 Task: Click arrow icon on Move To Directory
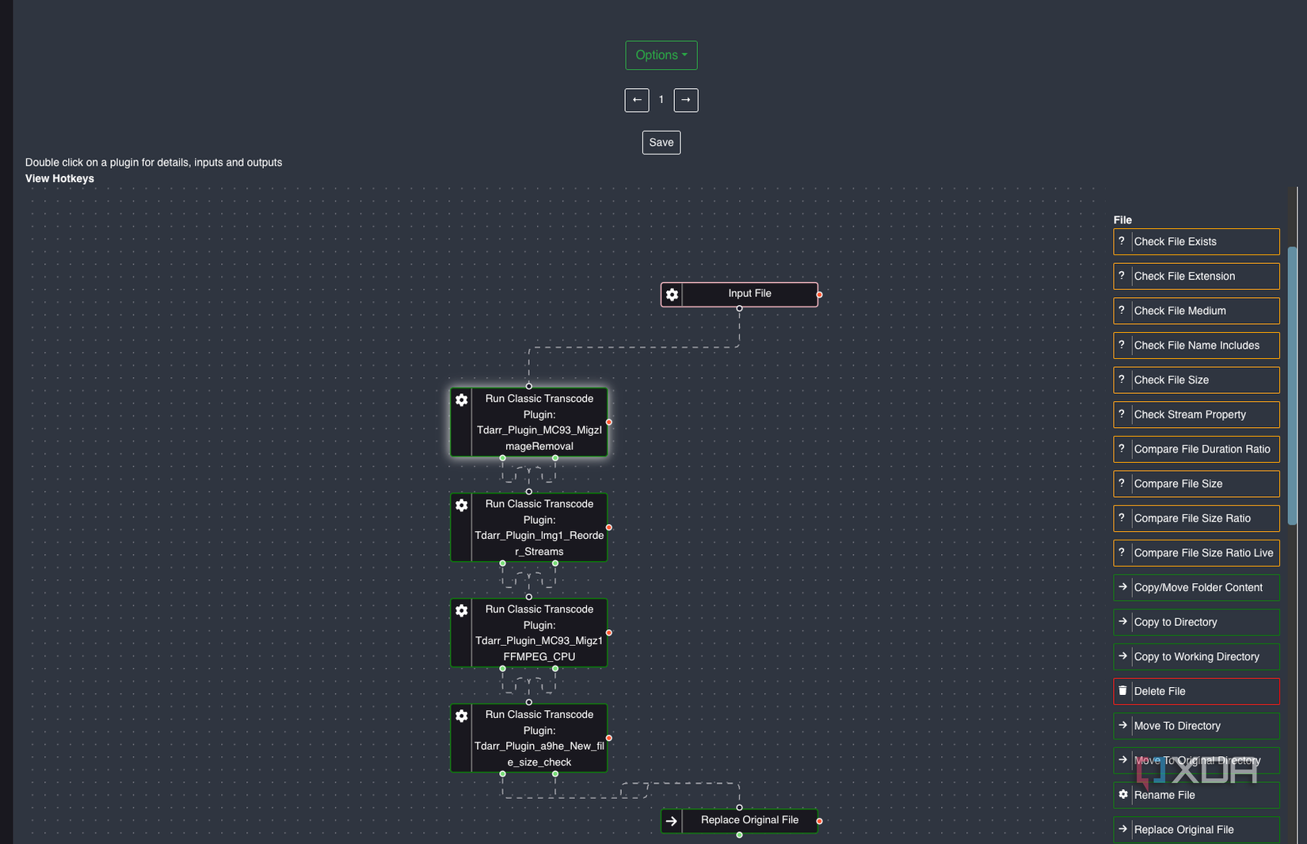pyautogui.click(x=1122, y=725)
